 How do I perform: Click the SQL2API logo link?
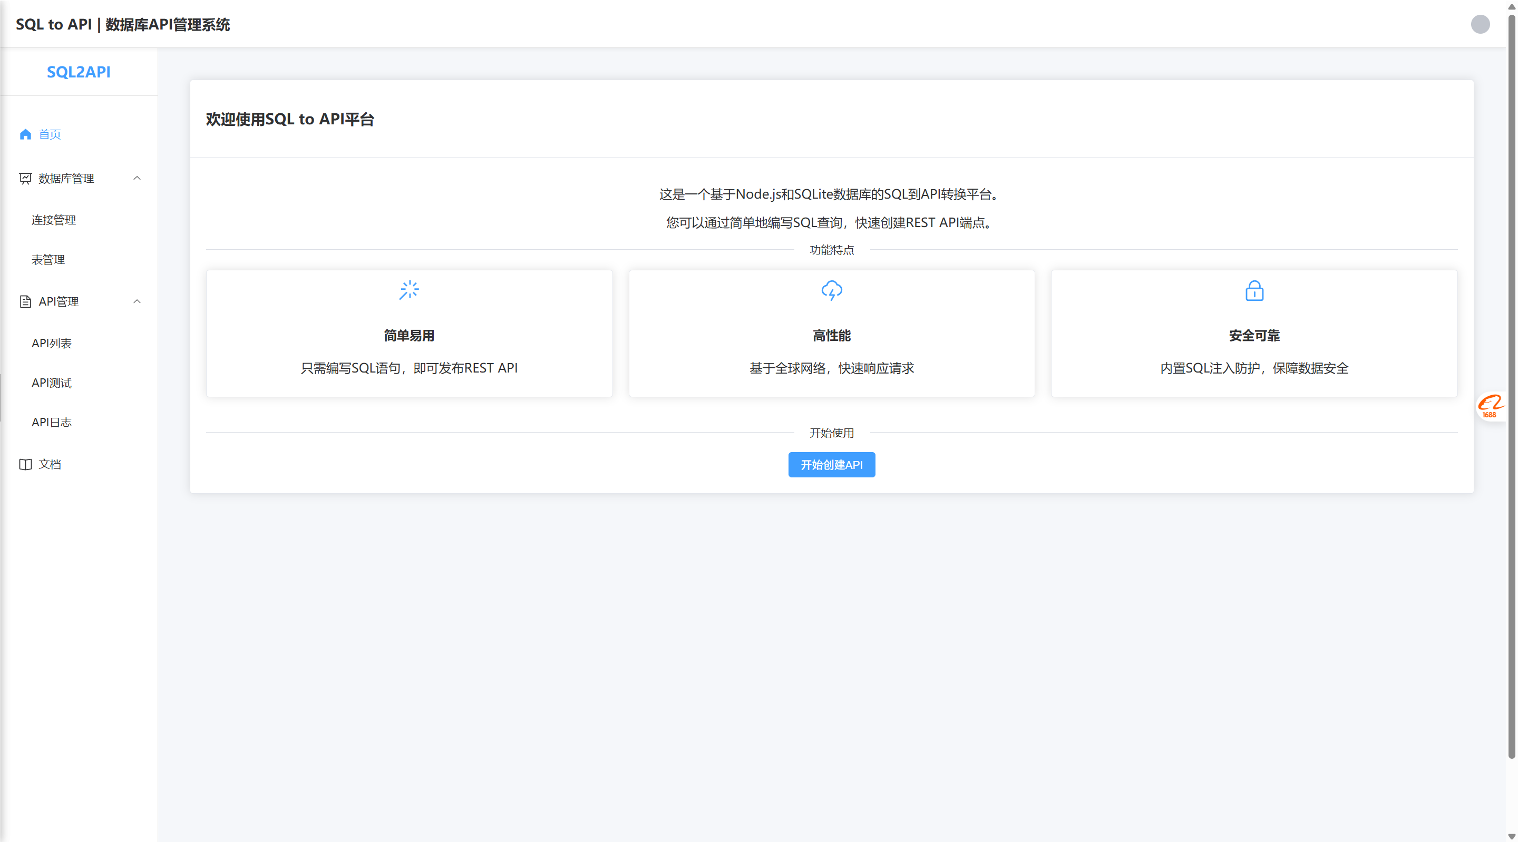pos(79,72)
